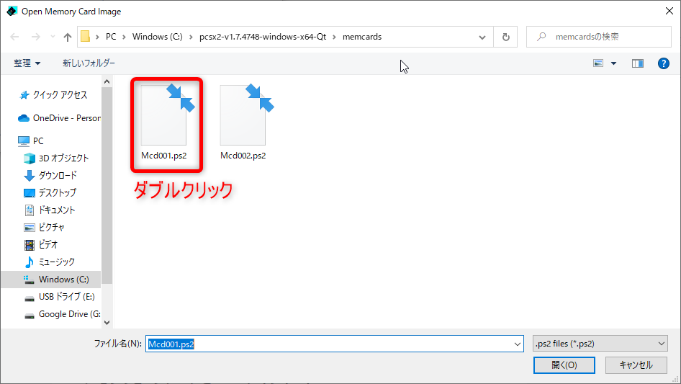Open ビデオ folder

click(41, 245)
